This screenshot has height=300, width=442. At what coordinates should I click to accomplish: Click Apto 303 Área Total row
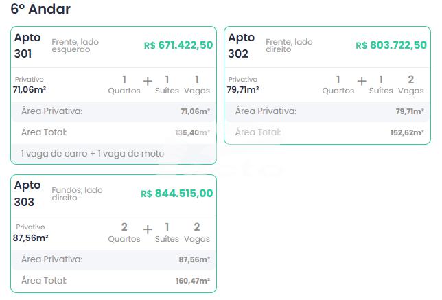pos(113,281)
